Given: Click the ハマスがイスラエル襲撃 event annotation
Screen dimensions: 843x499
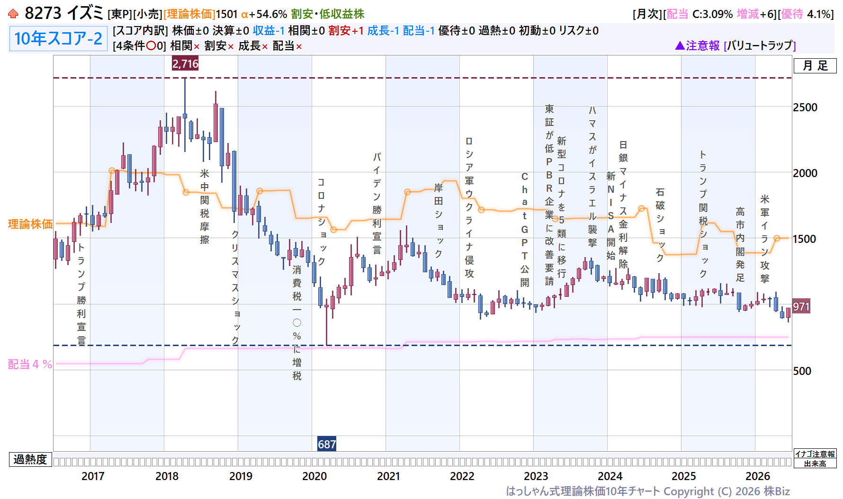Looking at the screenshot, I should pos(592,176).
